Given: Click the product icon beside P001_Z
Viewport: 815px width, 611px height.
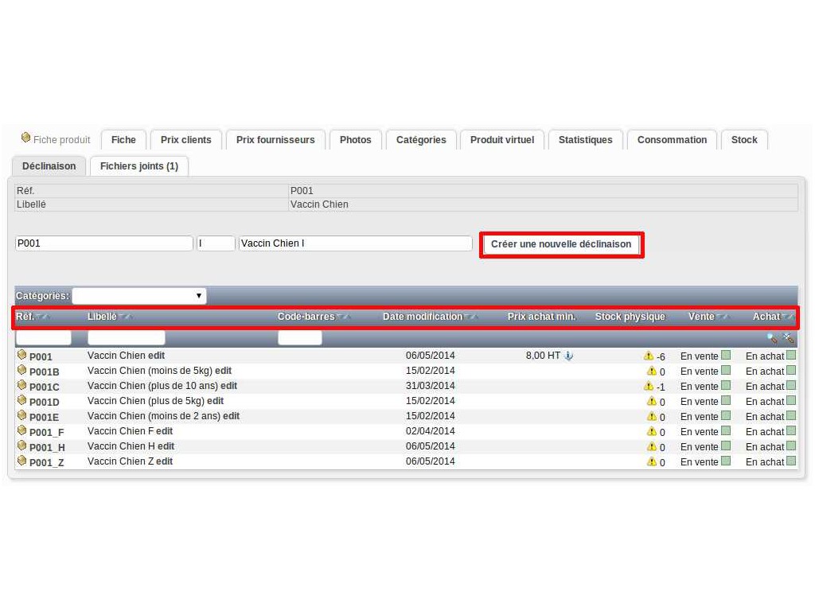Looking at the screenshot, I should [21, 461].
